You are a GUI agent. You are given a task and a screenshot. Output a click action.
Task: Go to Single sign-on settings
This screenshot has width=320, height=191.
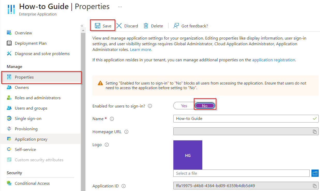tap(28, 118)
